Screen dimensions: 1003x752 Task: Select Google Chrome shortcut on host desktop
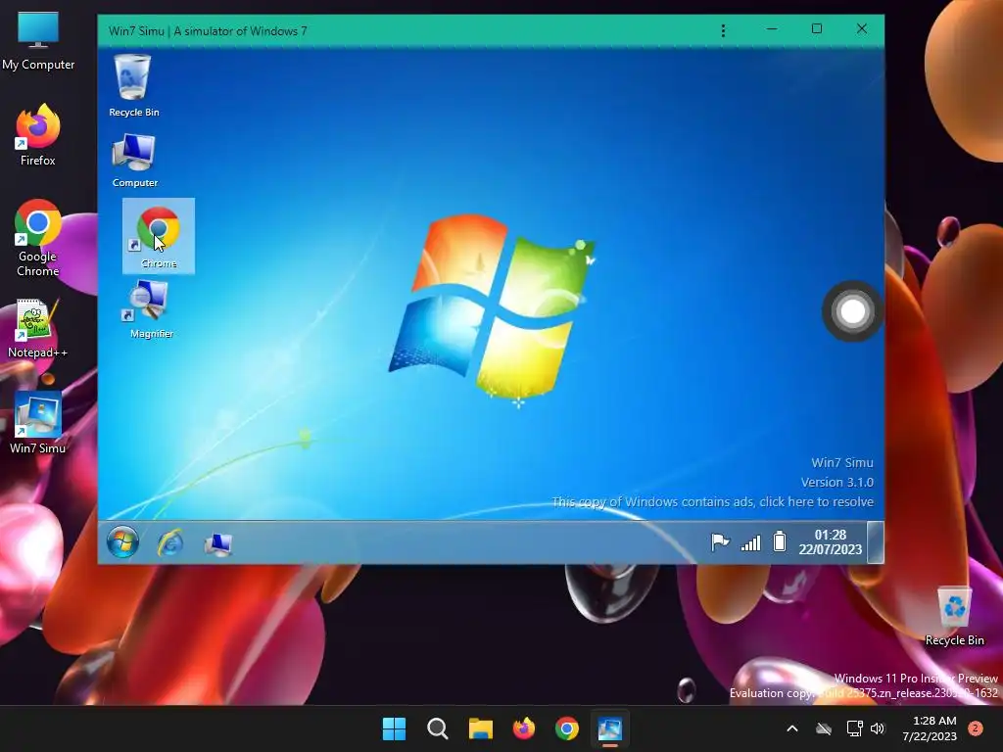click(38, 239)
